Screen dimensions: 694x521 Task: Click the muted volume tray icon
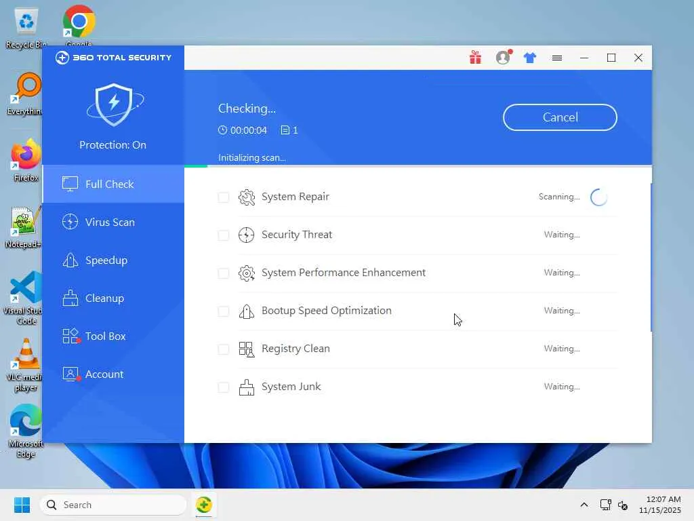pos(623,505)
